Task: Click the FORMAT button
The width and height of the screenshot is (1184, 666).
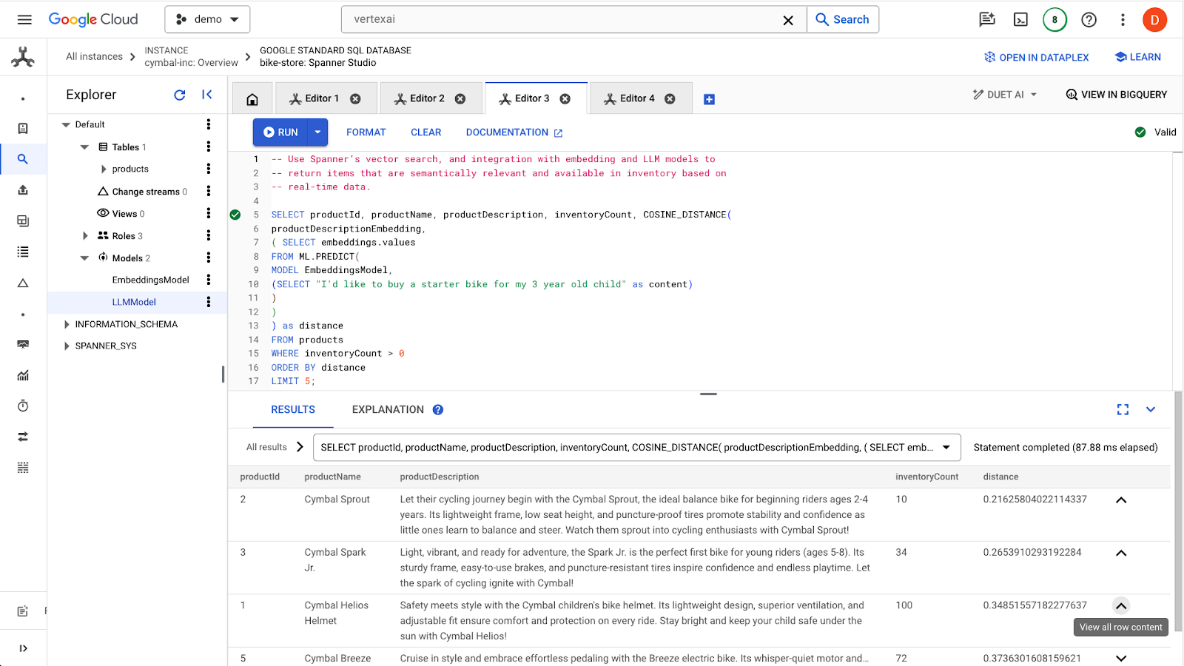Action: click(366, 132)
